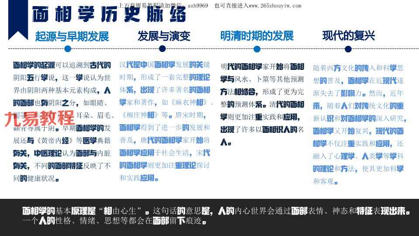Click the 发展与演变 heading
419x236 pixels.
click(164, 36)
